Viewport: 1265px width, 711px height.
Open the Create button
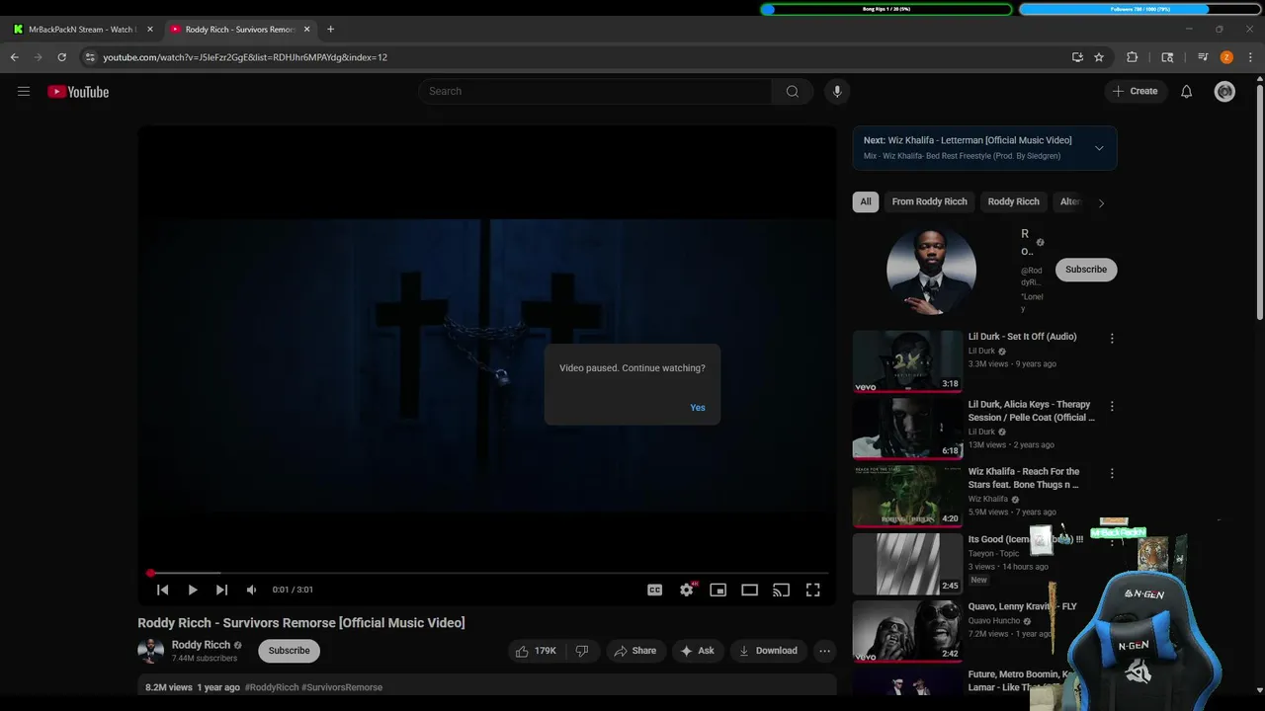(1135, 92)
